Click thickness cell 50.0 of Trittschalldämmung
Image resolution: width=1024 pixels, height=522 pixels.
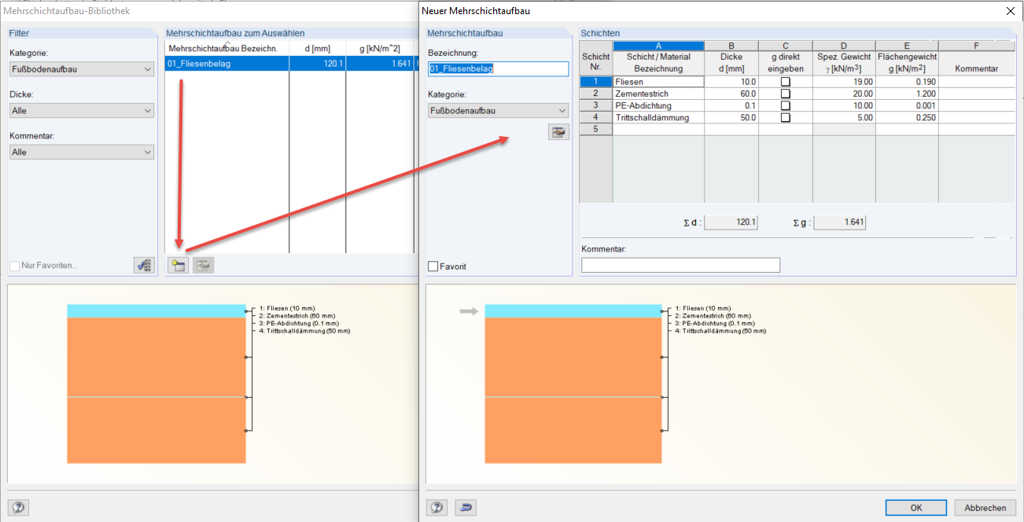click(731, 117)
